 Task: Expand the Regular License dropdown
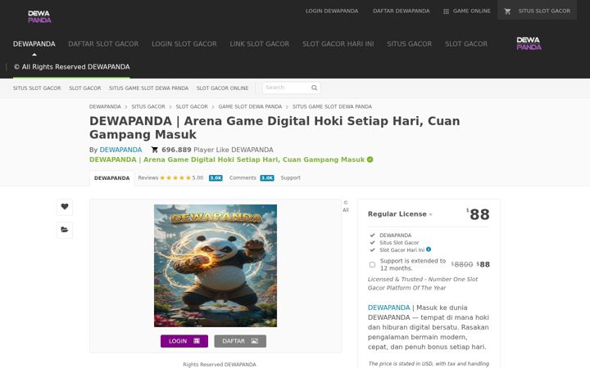click(400, 214)
